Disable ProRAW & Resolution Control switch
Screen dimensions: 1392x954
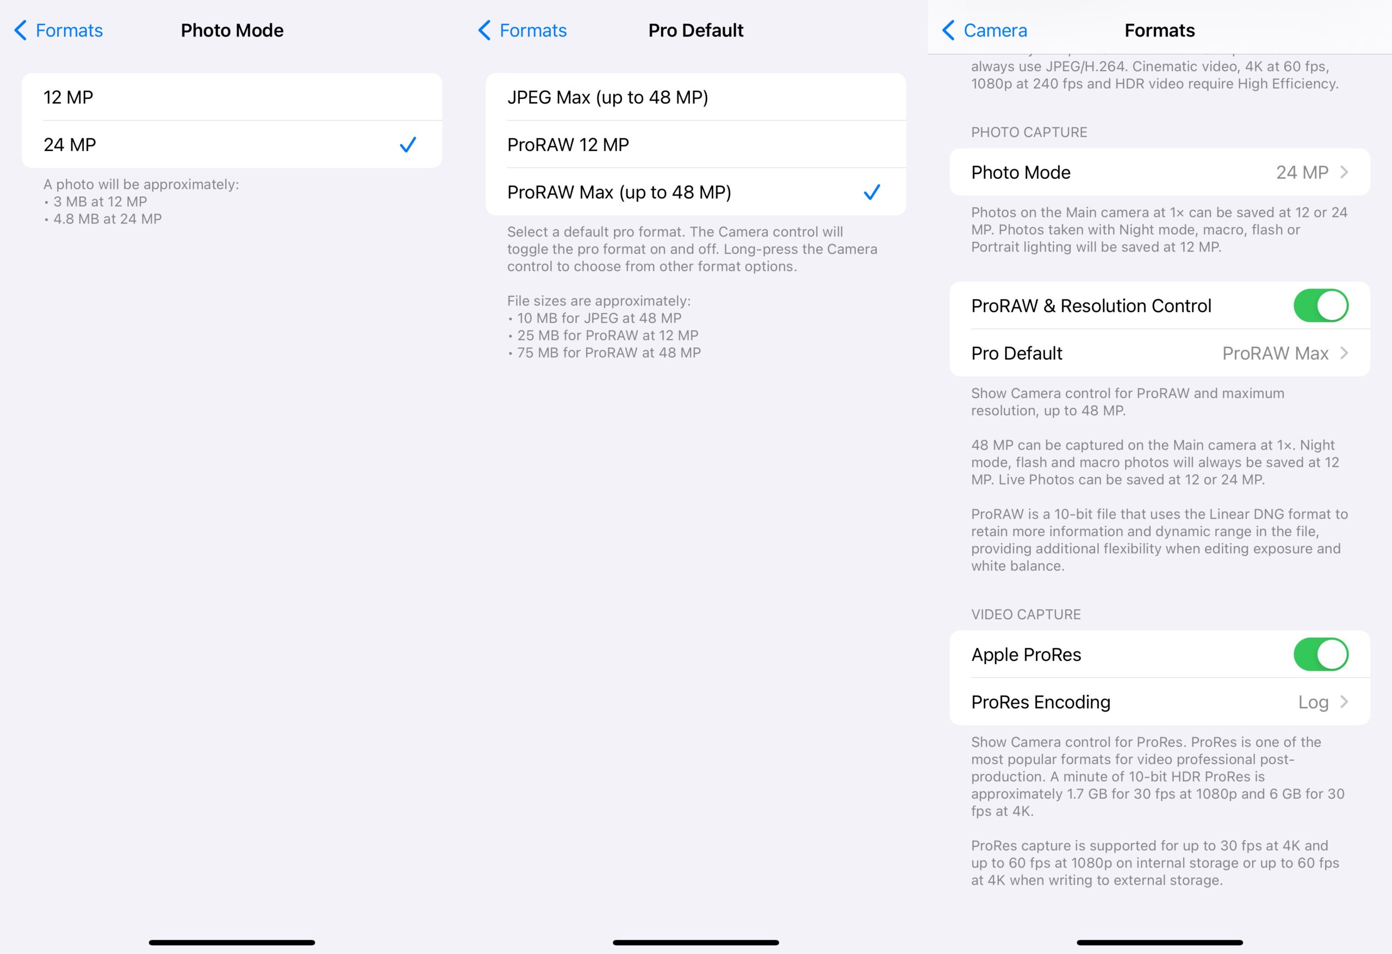pos(1321,305)
